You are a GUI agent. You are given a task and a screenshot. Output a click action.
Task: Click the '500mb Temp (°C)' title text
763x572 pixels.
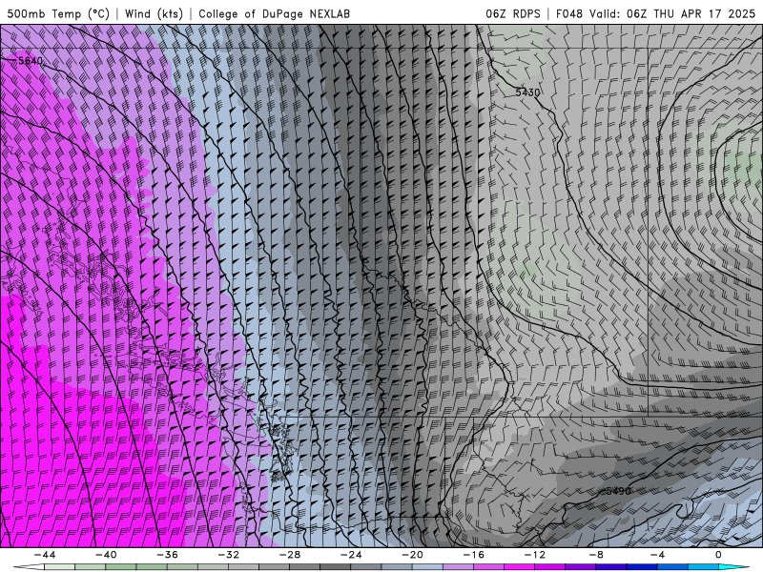point(58,13)
